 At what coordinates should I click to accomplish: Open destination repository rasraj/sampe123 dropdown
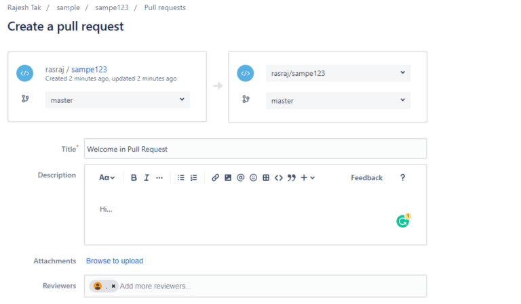(339, 73)
